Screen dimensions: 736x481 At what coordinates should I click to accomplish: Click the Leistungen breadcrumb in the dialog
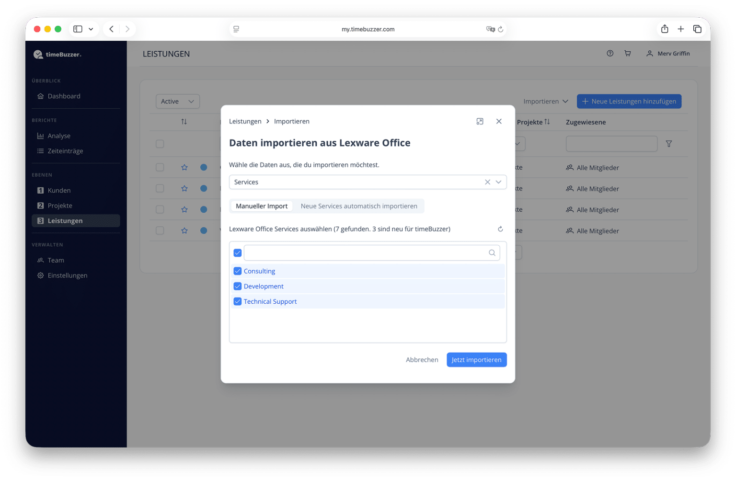[245, 122]
